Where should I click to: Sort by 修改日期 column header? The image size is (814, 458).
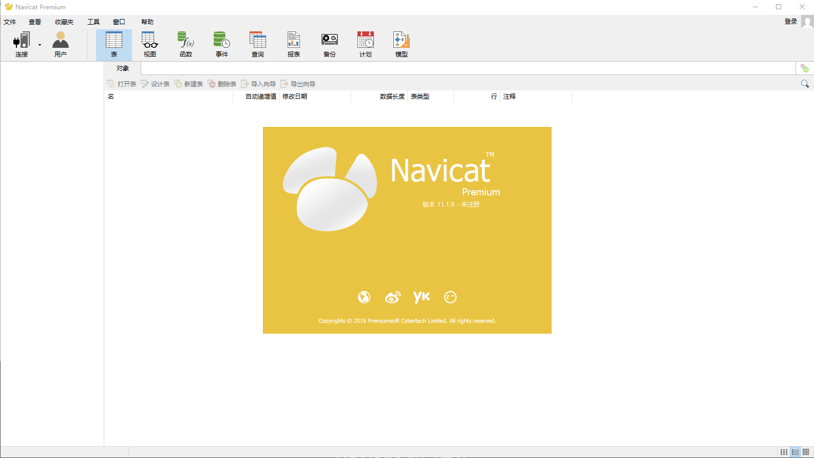315,97
